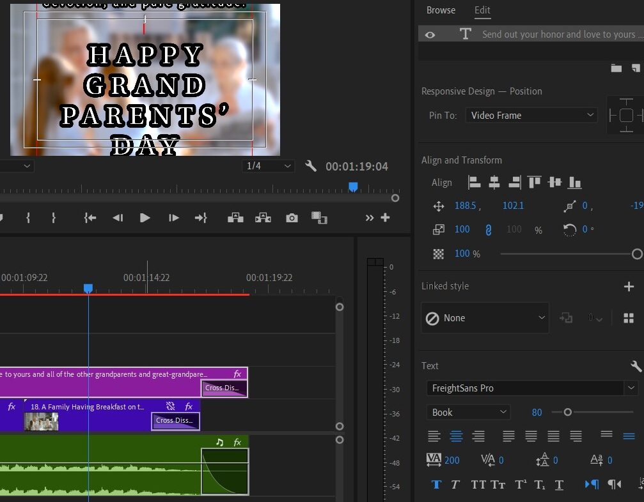
Task: Open the style browser grid icon
Action: pyautogui.click(x=629, y=318)
